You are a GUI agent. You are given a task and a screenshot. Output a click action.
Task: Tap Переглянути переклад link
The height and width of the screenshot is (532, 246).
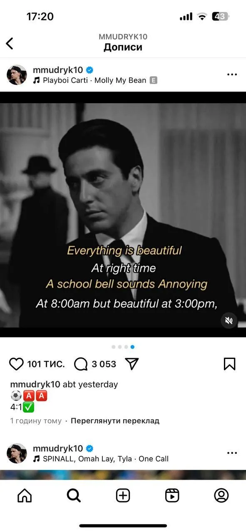[x=115, y=421]
